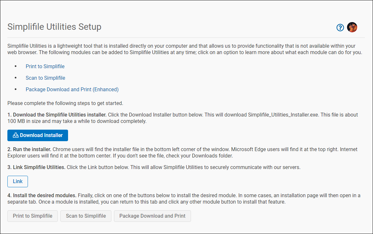Select the question mark help icon
The width and height of the screenshot is (373, 234).
point(340,28)
